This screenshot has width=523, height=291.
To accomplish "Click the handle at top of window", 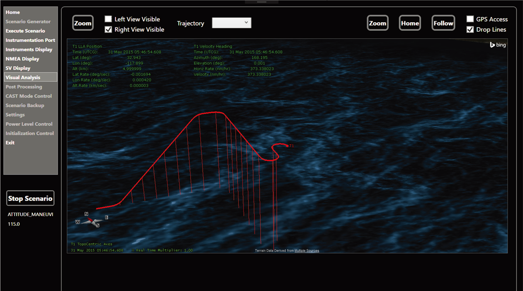I will tap(261, 2).
